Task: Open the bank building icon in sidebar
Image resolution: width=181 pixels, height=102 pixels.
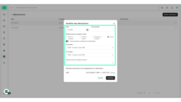Action: pos(4,51)
